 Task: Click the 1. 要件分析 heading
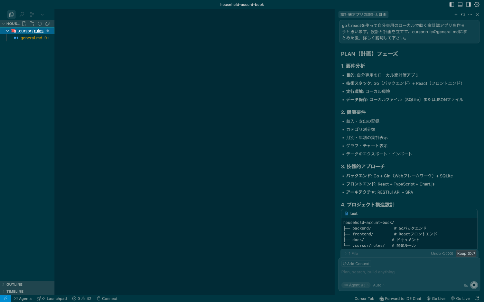click(x=353, y=66)
